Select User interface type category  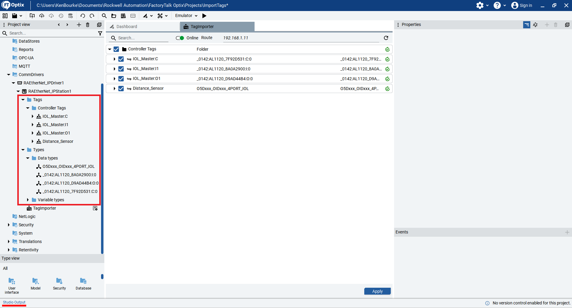[12, 286]
